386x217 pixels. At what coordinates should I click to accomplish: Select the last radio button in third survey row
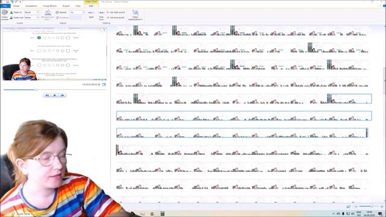tap(68, 65)
